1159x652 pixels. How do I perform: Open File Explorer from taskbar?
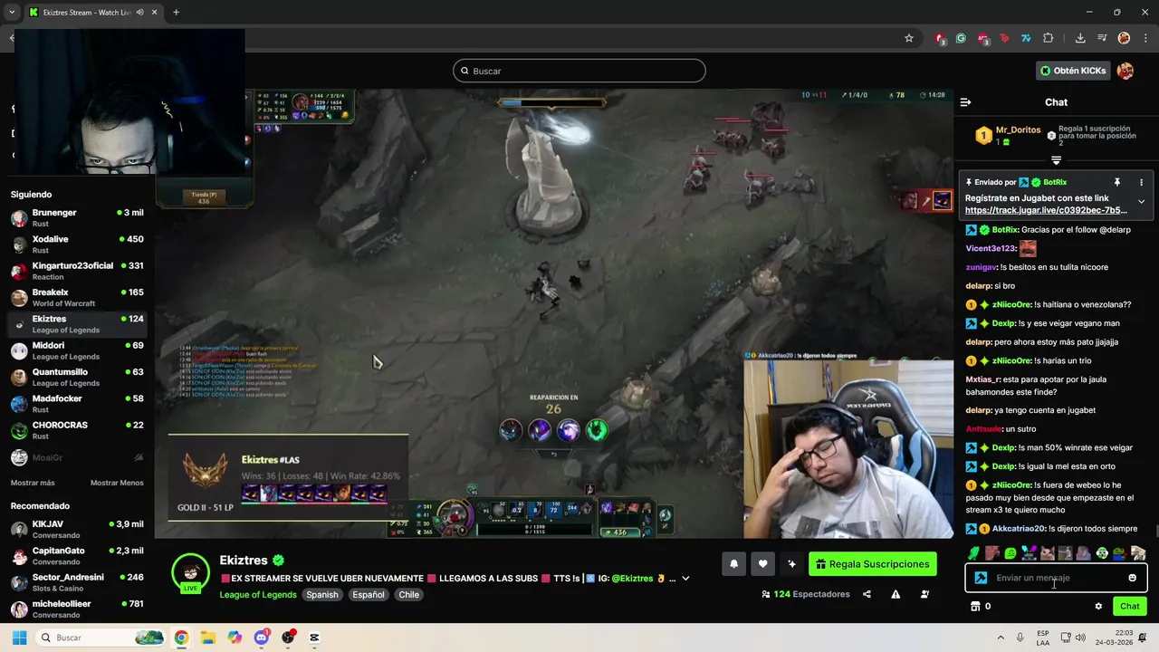click(207, 638)
